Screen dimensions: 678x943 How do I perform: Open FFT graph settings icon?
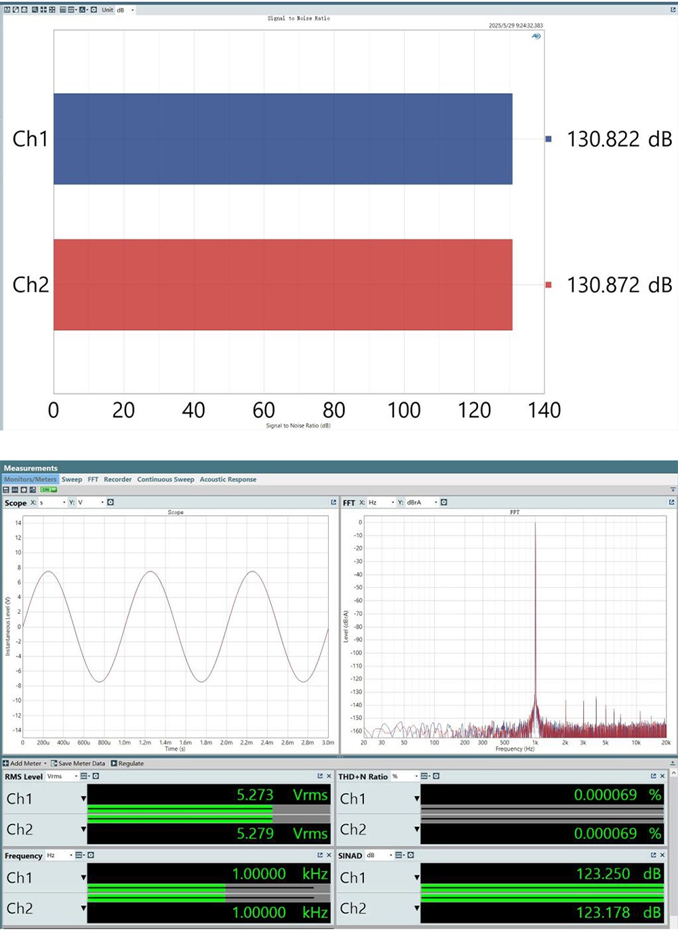(444, 503)
